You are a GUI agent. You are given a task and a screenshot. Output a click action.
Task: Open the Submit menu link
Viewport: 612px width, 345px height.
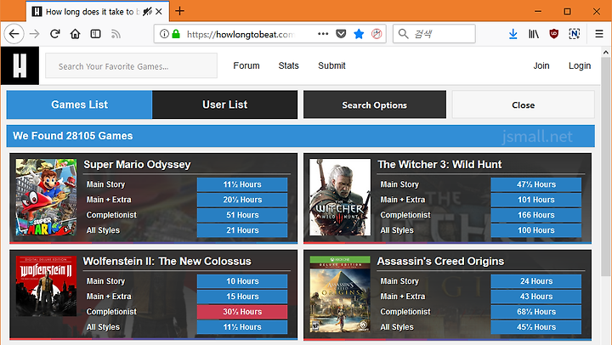(331, 65)
